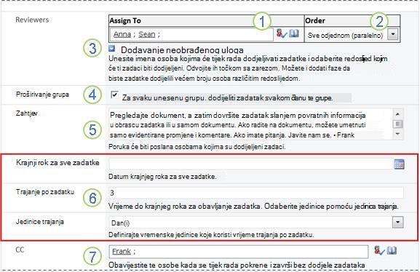Click inside the CC people field
The height and width of the screenshot is (272, 420).
239,252
